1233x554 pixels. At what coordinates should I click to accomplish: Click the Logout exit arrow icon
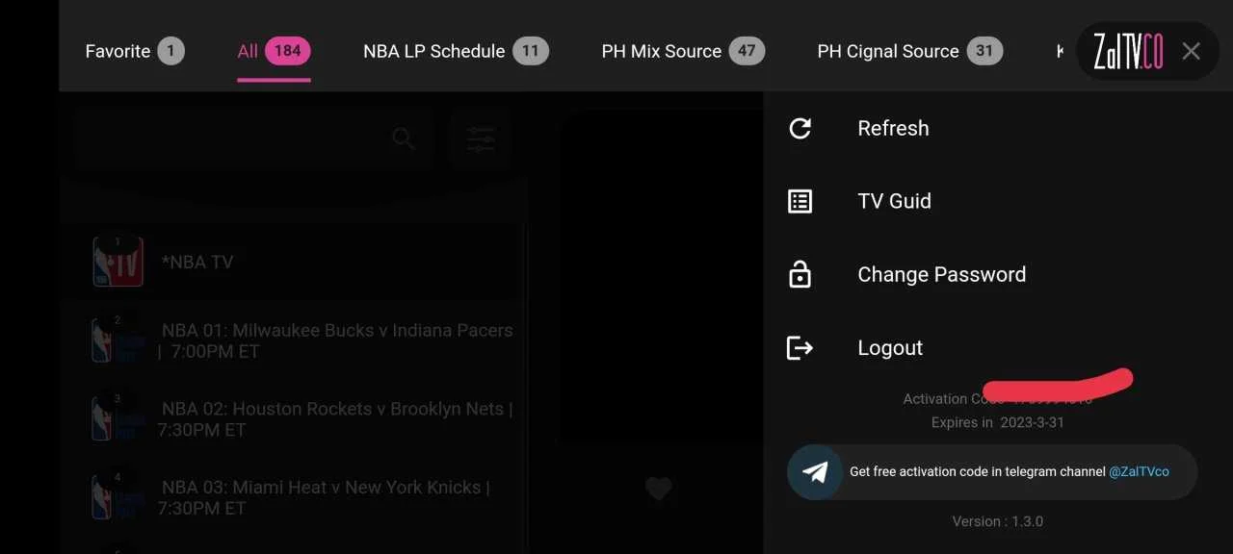pos(800,347)
